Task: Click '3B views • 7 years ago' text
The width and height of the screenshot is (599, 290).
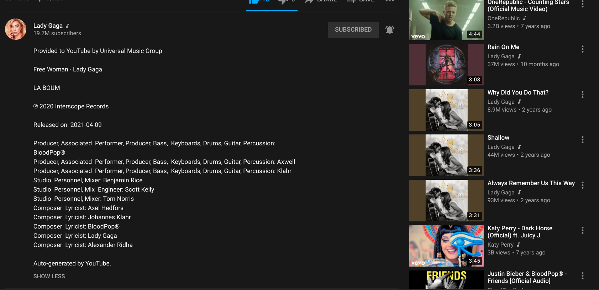Action: pos(516,253)
